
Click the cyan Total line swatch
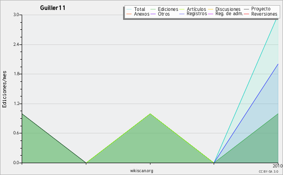[x=129, y=9]
